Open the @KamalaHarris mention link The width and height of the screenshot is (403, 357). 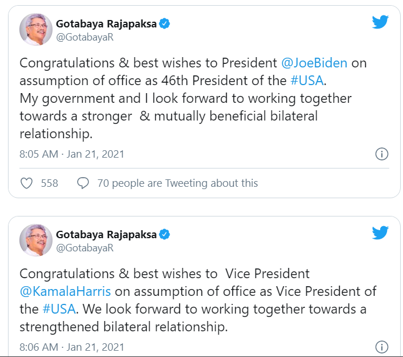(66, 291)
